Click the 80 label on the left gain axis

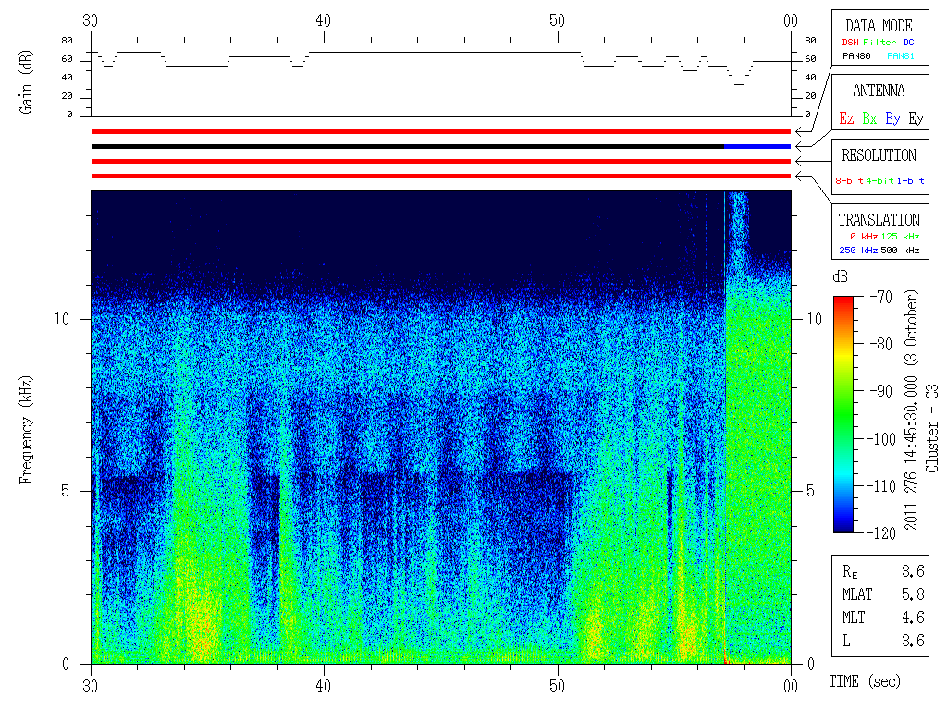pyautogui.click(x=67, y=41)
